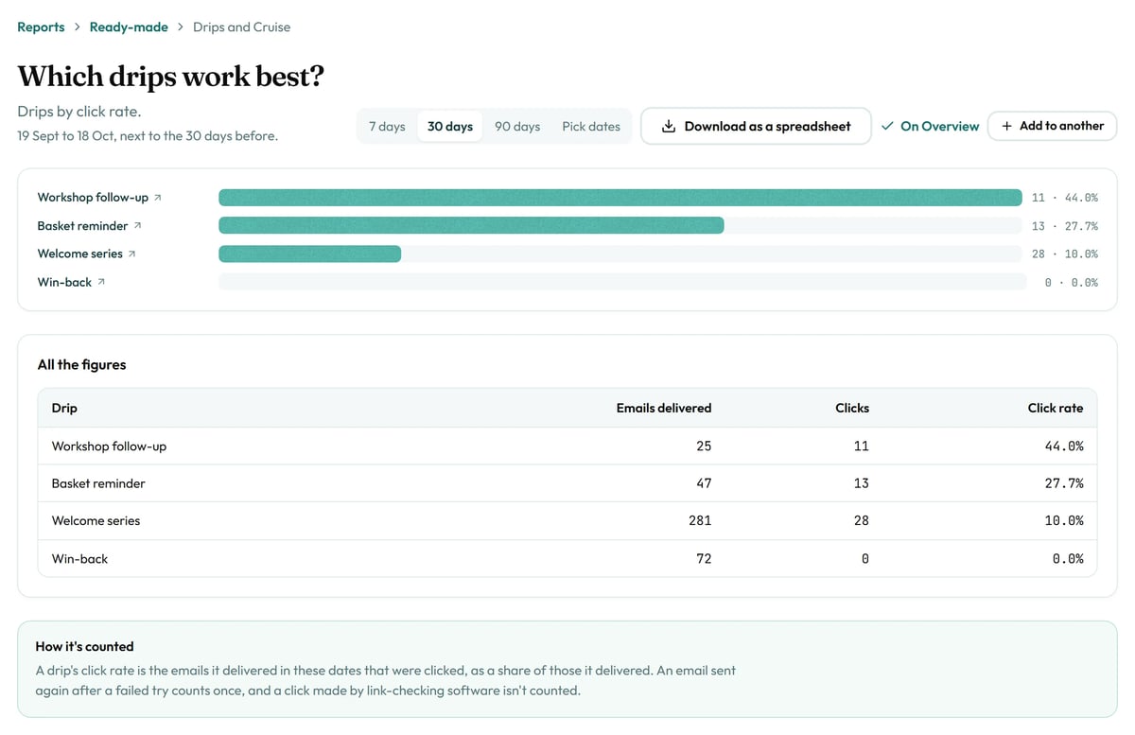
Task: Click the plus icon on Add to another
Action: 1006,126
